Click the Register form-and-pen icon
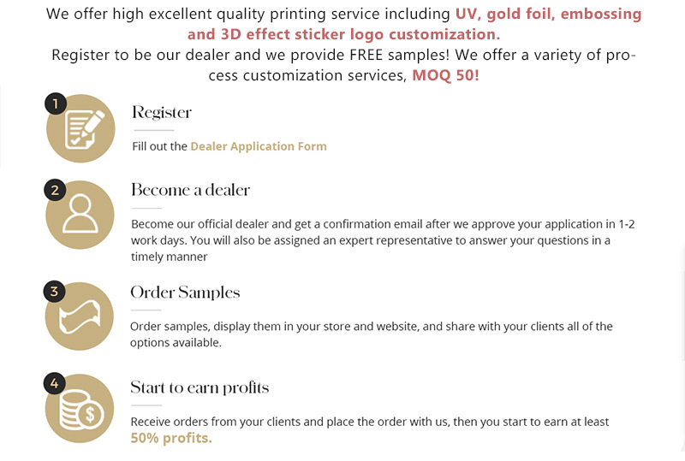Image resolution: width=685 pixels, height=461 pixels. click(x=80, y=128)
